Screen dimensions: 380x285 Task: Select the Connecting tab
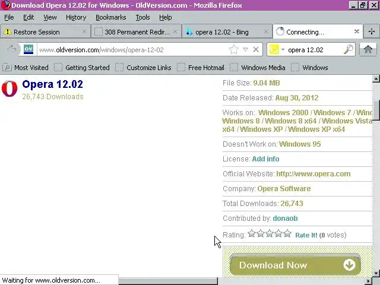tap(318, 31)
